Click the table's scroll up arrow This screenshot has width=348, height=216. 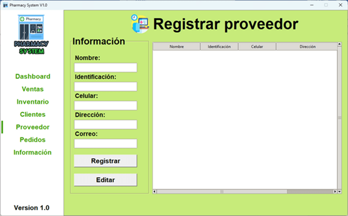(339, 44)
